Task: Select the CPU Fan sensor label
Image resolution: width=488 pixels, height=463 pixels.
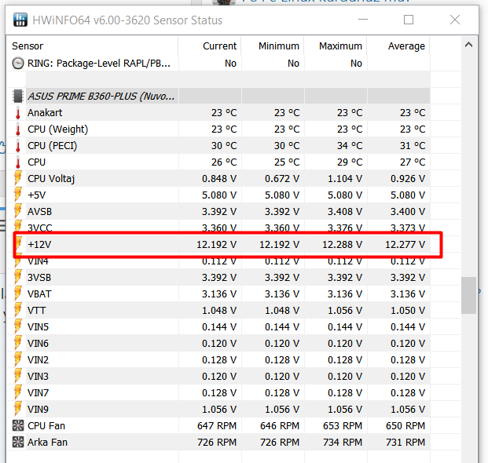Action: click(46, 425)
